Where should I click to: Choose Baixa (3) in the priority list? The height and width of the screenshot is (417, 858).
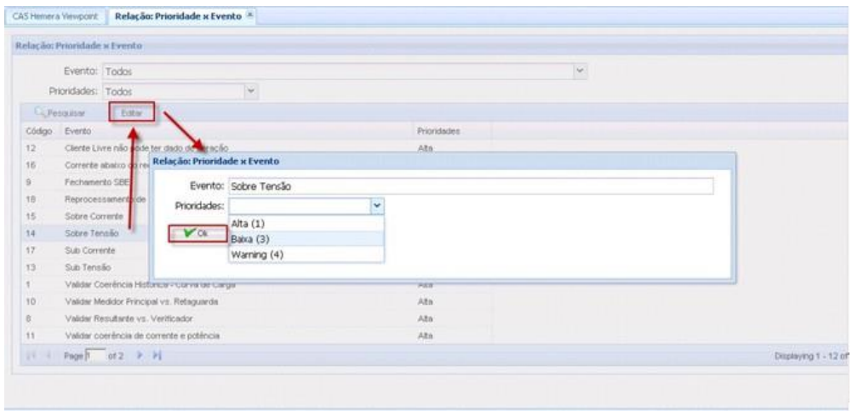pos(249,239)
